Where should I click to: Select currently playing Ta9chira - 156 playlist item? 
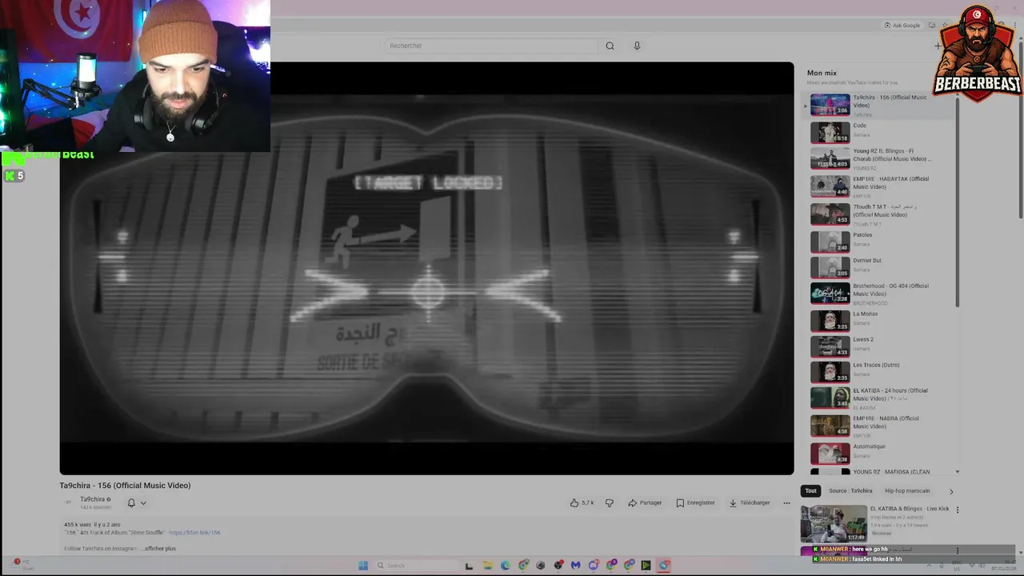(882, 105)
